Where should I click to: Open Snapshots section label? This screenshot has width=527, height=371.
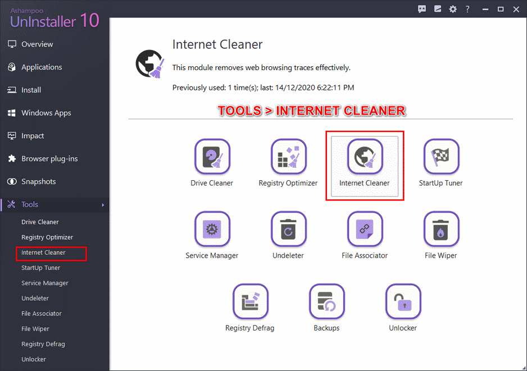coord(39,182)
